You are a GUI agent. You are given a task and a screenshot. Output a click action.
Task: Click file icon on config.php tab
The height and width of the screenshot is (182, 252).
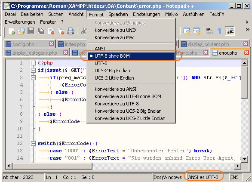8,44
